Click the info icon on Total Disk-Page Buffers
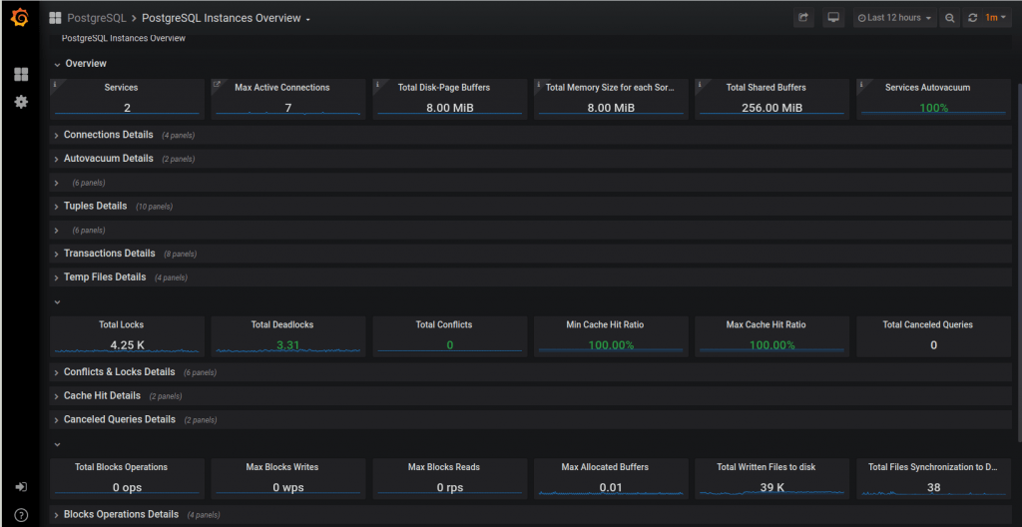Image resolution: width=1022 pixels, height=527 pixels. (x=377, y=84)
